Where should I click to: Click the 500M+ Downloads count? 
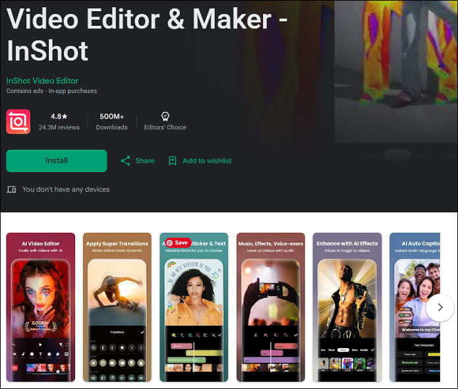pyautogui.click(x=112, y=116)
